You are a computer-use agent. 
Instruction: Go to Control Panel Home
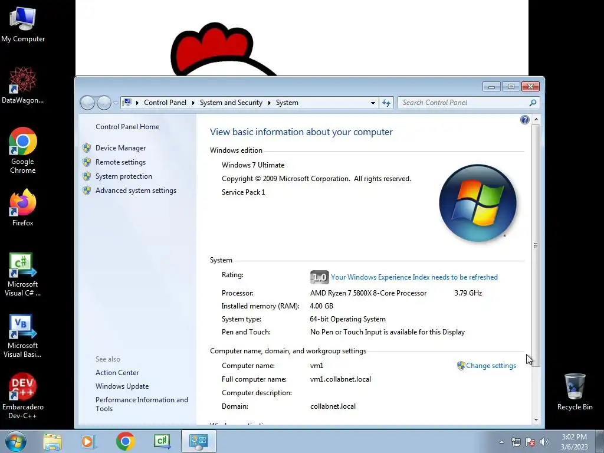[x=127, y=127]
